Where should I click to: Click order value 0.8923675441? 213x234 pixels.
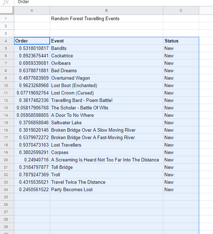(x=32, y=56)
